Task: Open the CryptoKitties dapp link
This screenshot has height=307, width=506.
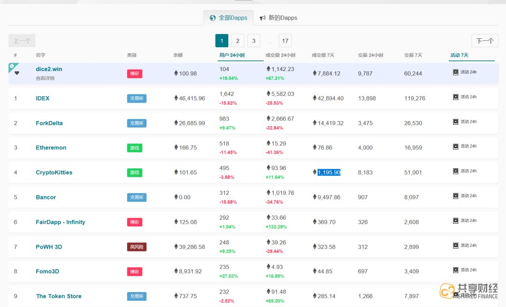Action: [54, 172]
